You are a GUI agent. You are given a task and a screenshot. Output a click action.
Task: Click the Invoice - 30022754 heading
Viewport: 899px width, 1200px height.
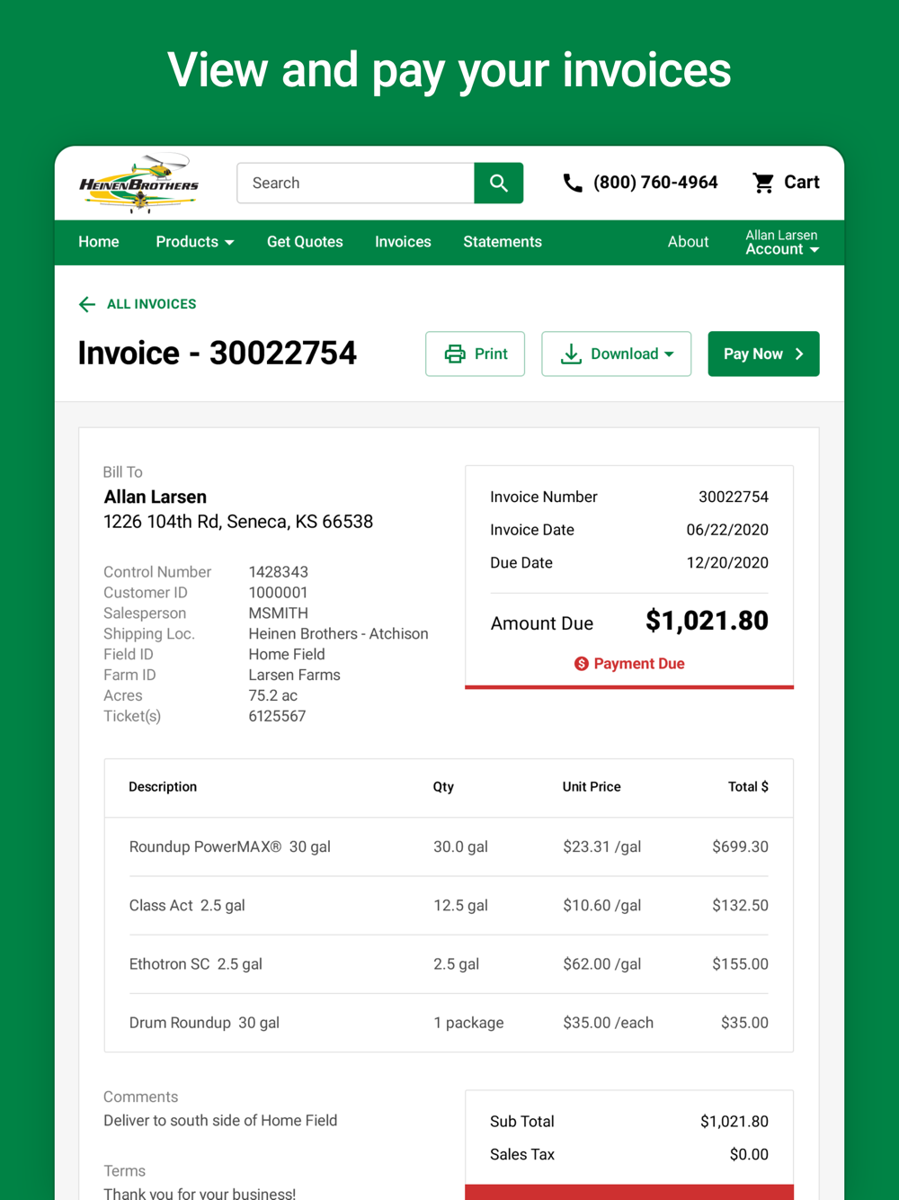tap(218, 354)
